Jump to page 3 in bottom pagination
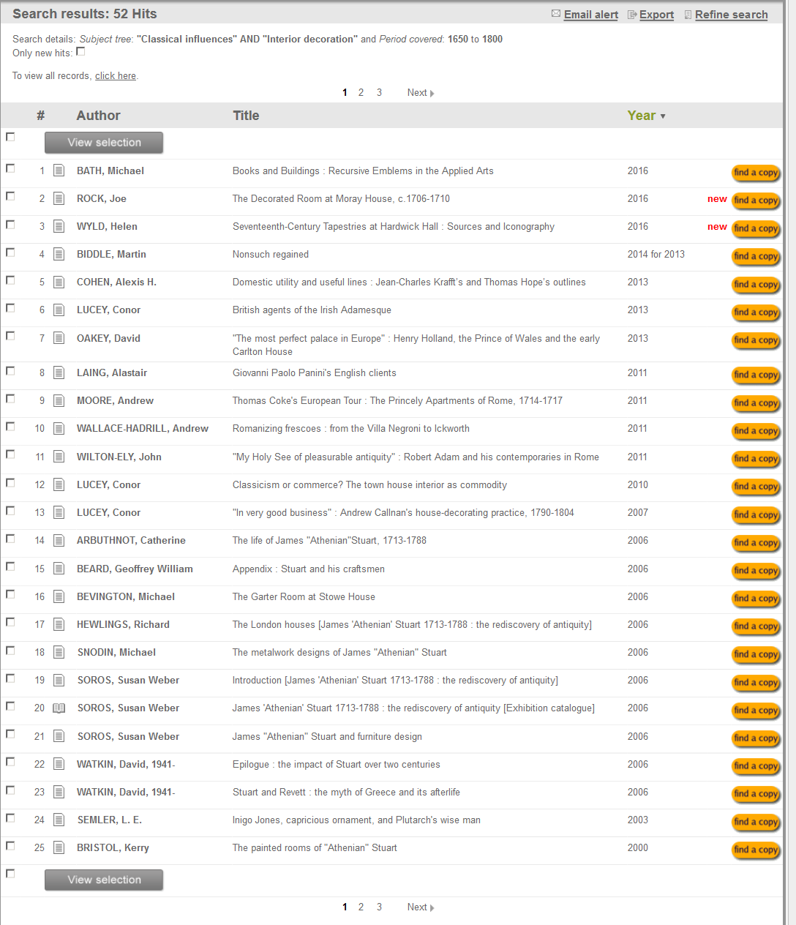Image resolution: width=796 pixels, height=925 pixels. [x=379, y=907]
